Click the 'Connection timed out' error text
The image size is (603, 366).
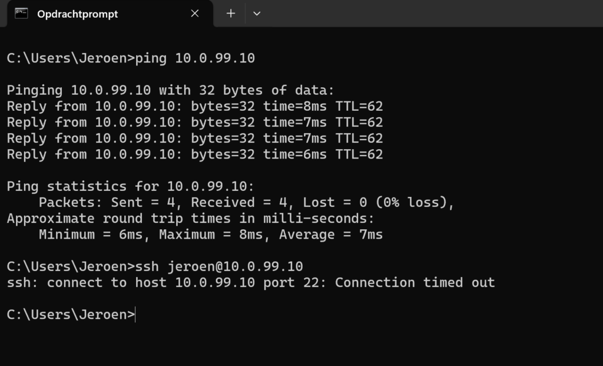point(415,282)
